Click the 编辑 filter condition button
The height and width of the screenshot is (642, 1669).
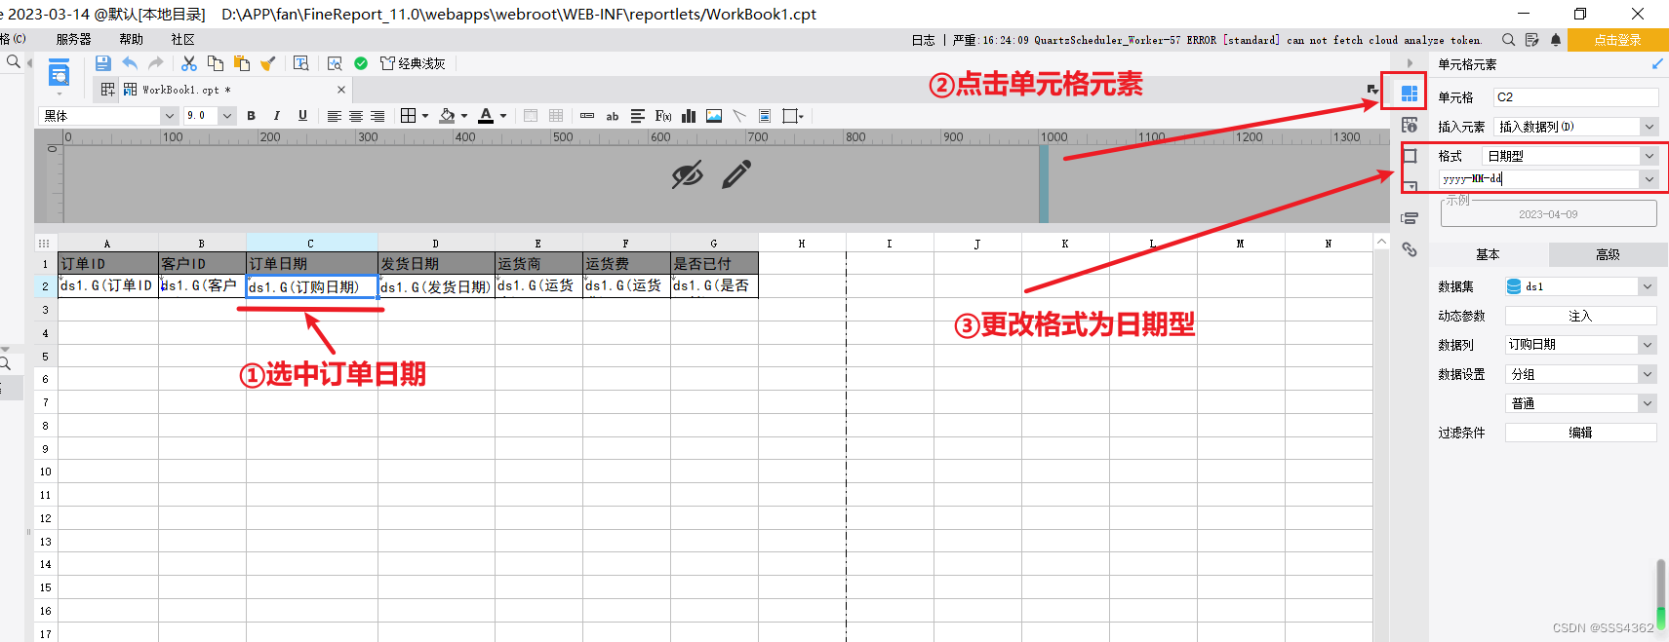point(1580,433)
